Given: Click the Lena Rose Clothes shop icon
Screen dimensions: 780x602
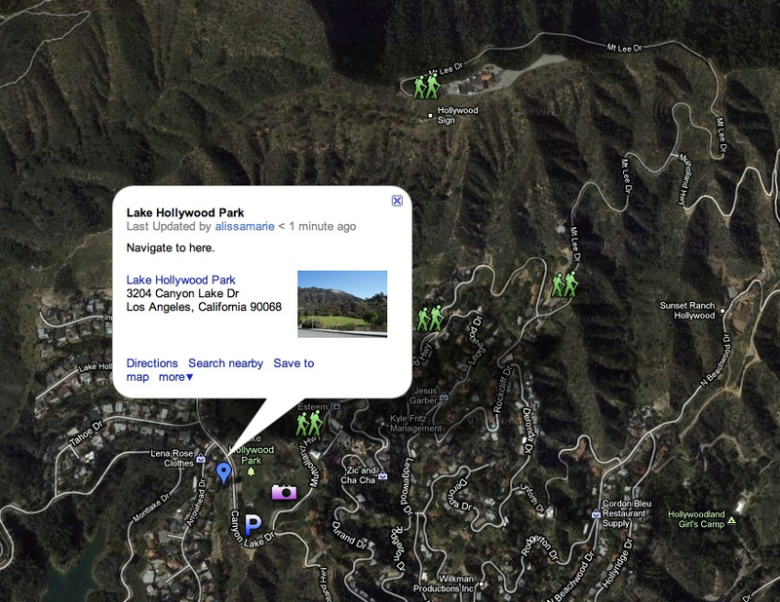Looking at the screenshot, I should coord(201,459).
